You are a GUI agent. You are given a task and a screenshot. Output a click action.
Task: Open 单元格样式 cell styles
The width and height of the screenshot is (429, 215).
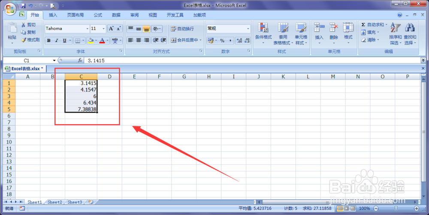(x=301, y=33)
